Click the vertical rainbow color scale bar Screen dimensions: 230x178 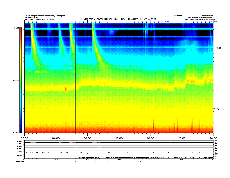[x=21, y=80]
